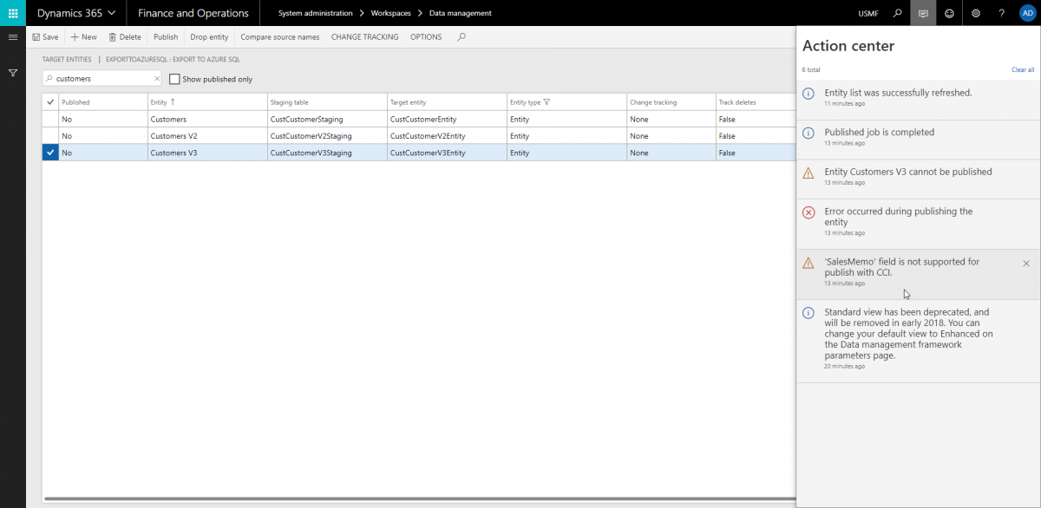1041x508 pixels.
Task: Open the app launcher waffle icon
Action: 13,13
